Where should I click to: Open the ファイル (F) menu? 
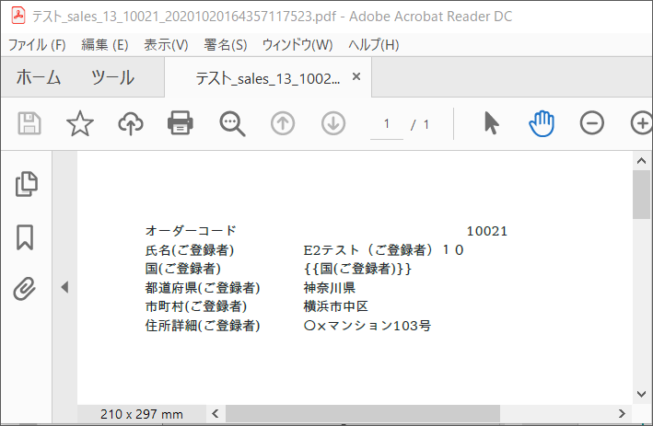tap(37, 44)
